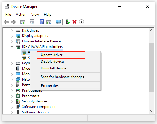Screen dimensions: 157x124
Task: Expand the Processors node
Action: pyautogui.click(x=12, y=96)
